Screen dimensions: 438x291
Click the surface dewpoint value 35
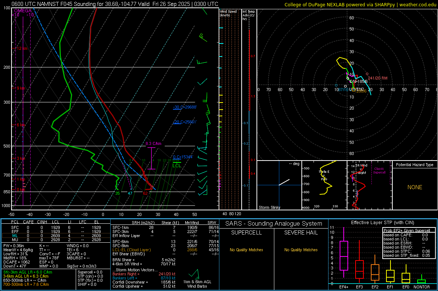[x=117, y=193]
